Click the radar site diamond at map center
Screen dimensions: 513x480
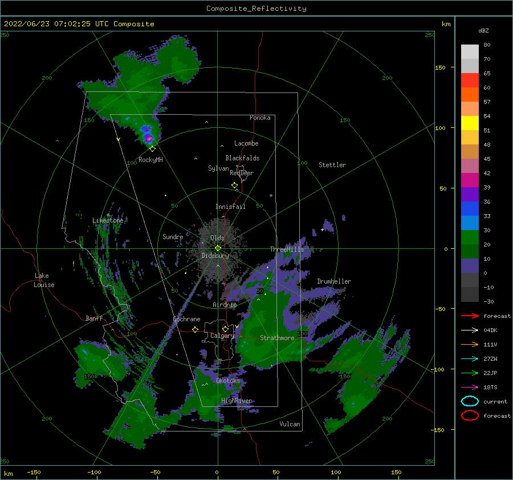pos(218,248)
